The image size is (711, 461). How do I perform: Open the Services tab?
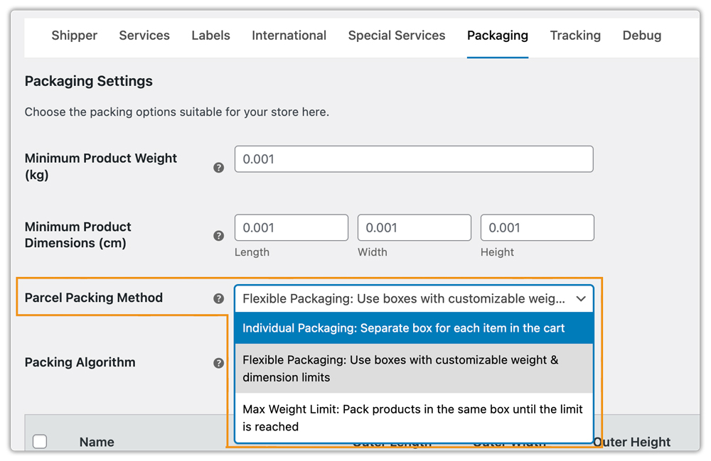pos(144,36)
